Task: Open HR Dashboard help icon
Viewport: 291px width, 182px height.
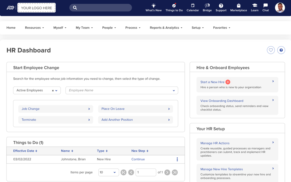Action: click(281, 50)
